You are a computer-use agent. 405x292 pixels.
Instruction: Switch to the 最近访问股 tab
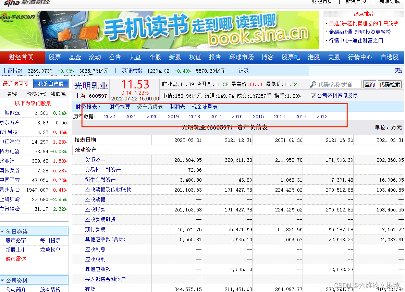pos(15,84)
